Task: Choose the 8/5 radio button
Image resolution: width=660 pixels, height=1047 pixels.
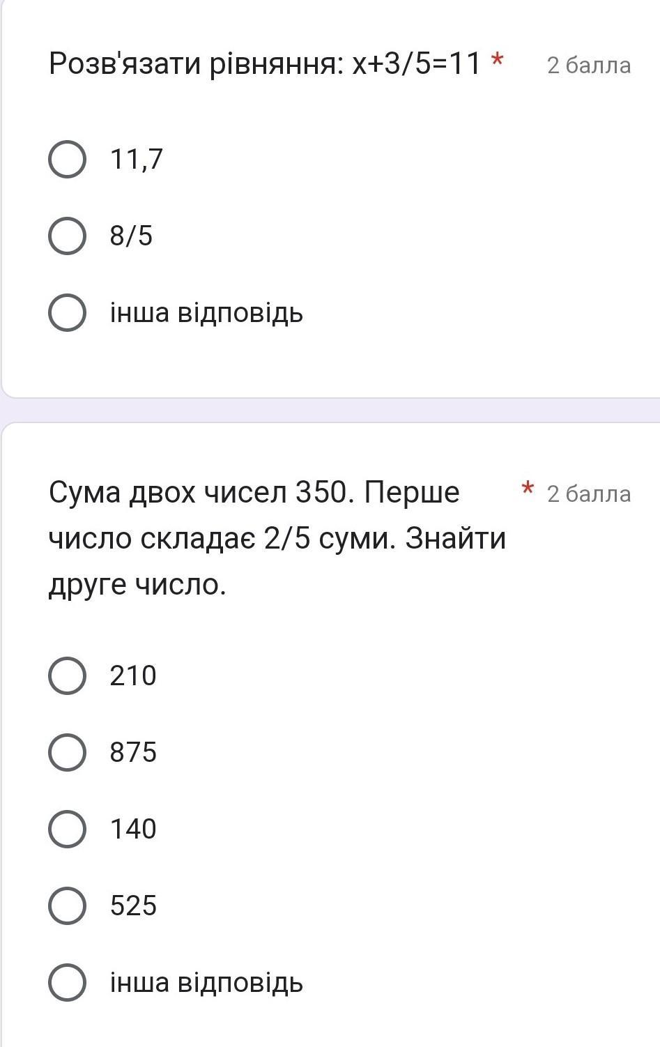Action: click(68, 236)
